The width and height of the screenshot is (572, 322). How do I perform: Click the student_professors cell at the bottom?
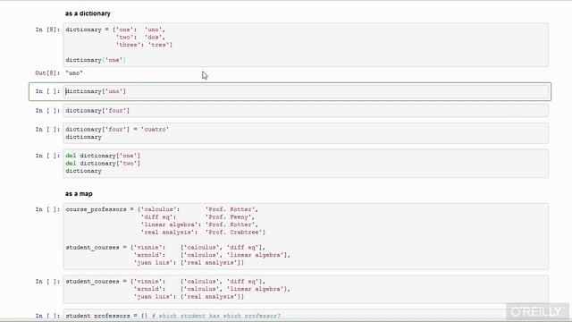point(306,315)
